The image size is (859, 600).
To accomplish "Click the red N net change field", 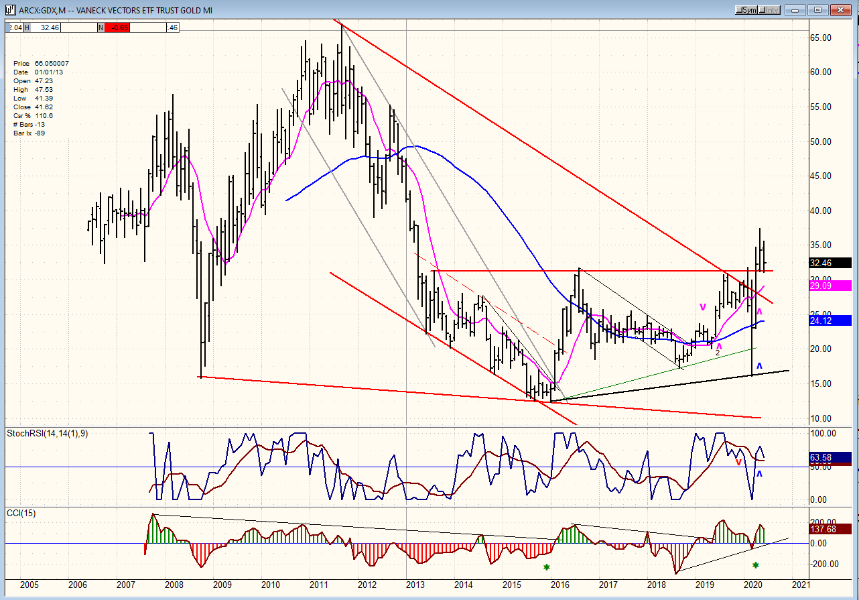I will pyautogui.click(x=119, y=27).
